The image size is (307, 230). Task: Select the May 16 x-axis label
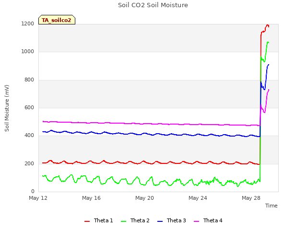91,198
